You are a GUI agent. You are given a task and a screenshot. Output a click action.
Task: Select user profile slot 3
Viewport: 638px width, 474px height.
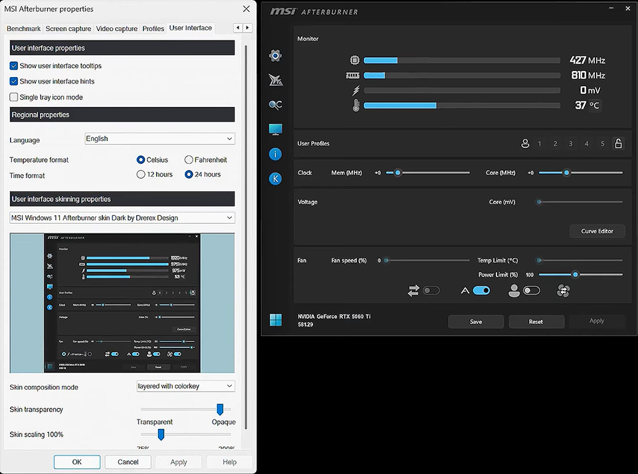(x=571, y=143)
